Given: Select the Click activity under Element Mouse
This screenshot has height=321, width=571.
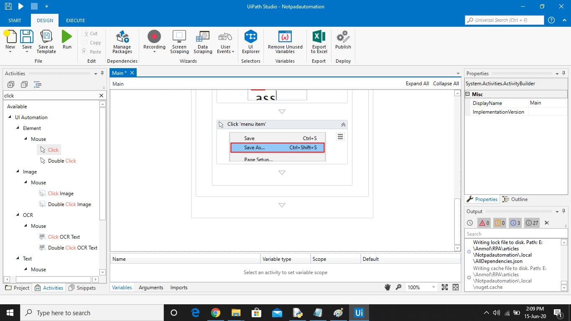Looking at the screenshot, I should [49, 150].
